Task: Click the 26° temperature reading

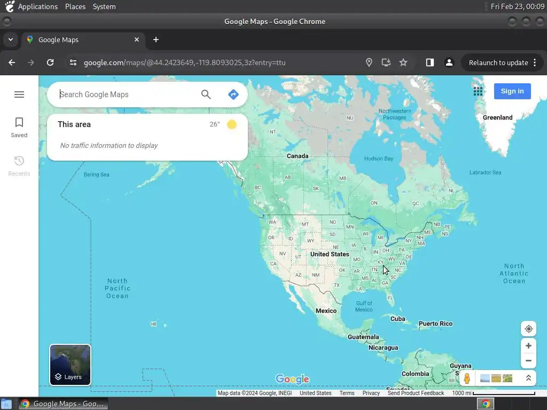Action: (x=215, y=124)
